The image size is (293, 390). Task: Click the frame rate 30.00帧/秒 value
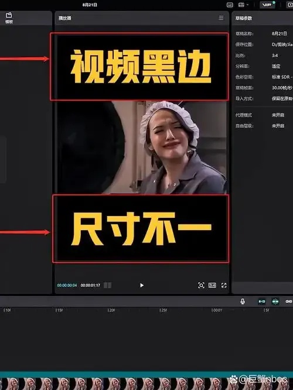click(x=282, y=88)
